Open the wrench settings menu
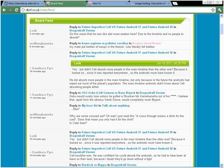Viewport: 224px width, 168px height. coord(219,10)
